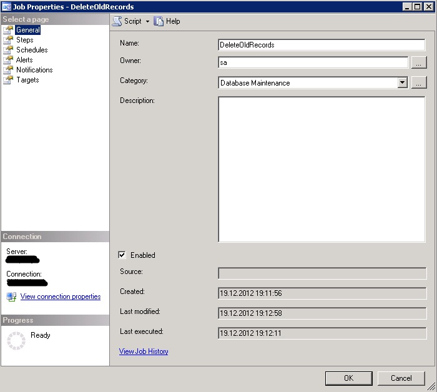Click the Help document icon

[x=159, y=21]
